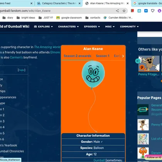Click the Explore menu icon
The height and width of the screenshot is (162, 162).
35,27
